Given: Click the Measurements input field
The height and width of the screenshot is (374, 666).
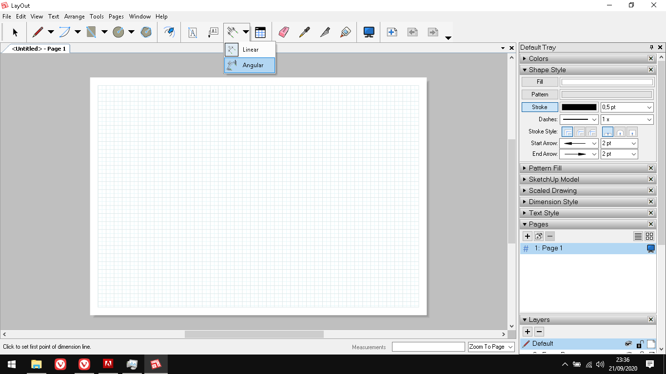Looking at the screenshot, I should pyautogui.click(x=428, y=347).
